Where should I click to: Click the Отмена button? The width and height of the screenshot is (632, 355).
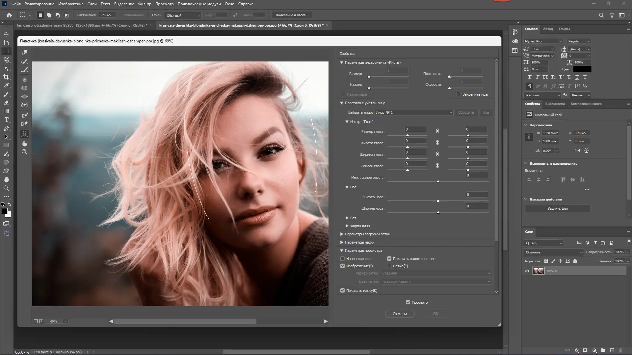(x=399, y=314)
